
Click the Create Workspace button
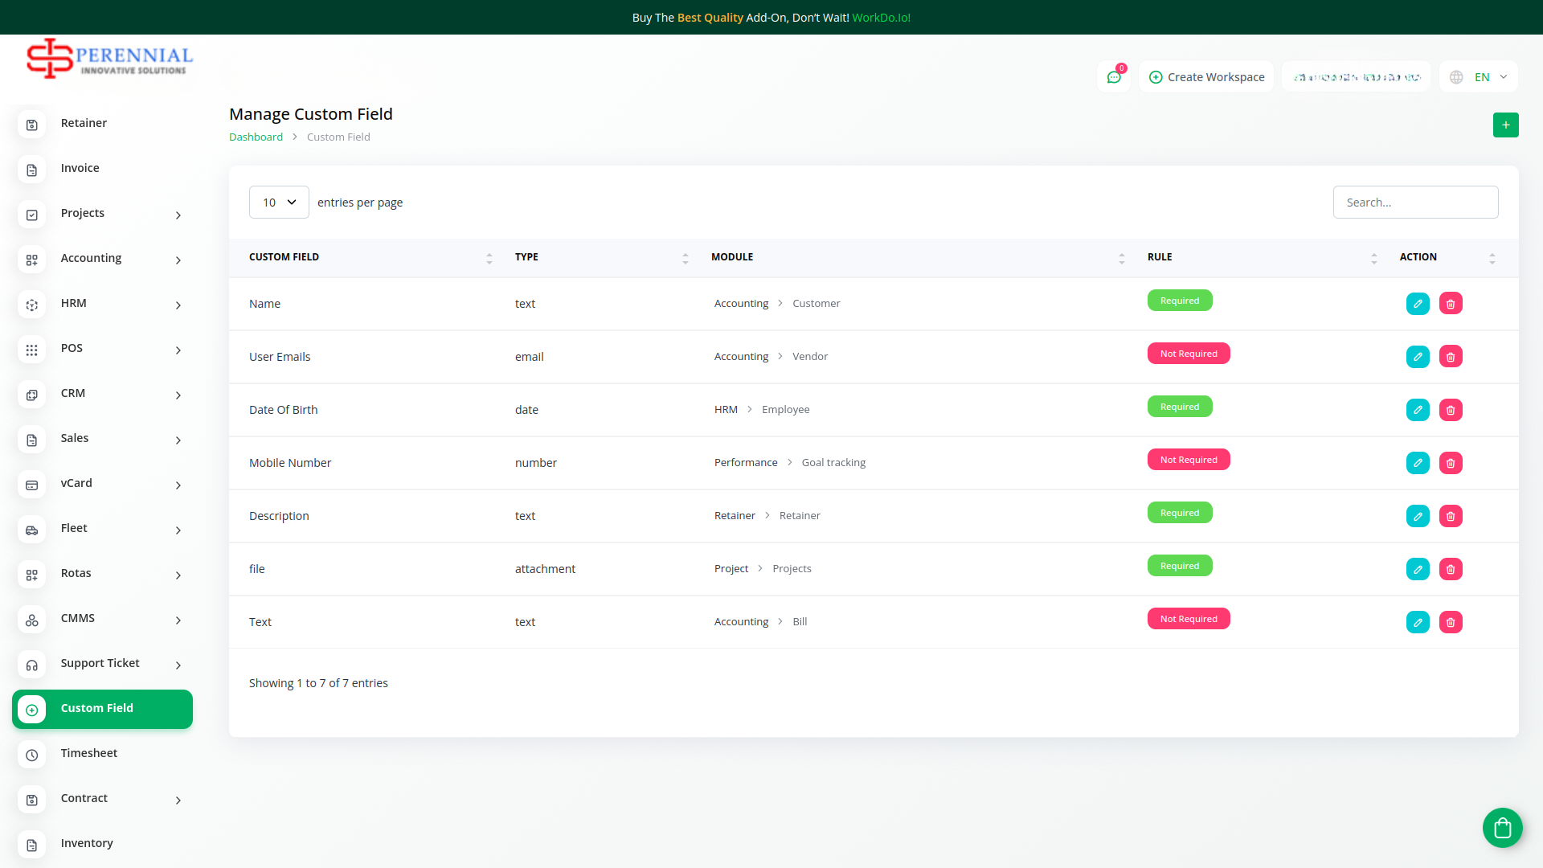(x=1206, y=77)
